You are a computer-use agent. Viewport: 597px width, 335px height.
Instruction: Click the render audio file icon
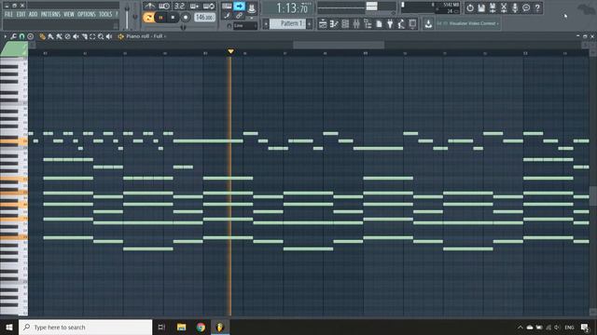493,7
